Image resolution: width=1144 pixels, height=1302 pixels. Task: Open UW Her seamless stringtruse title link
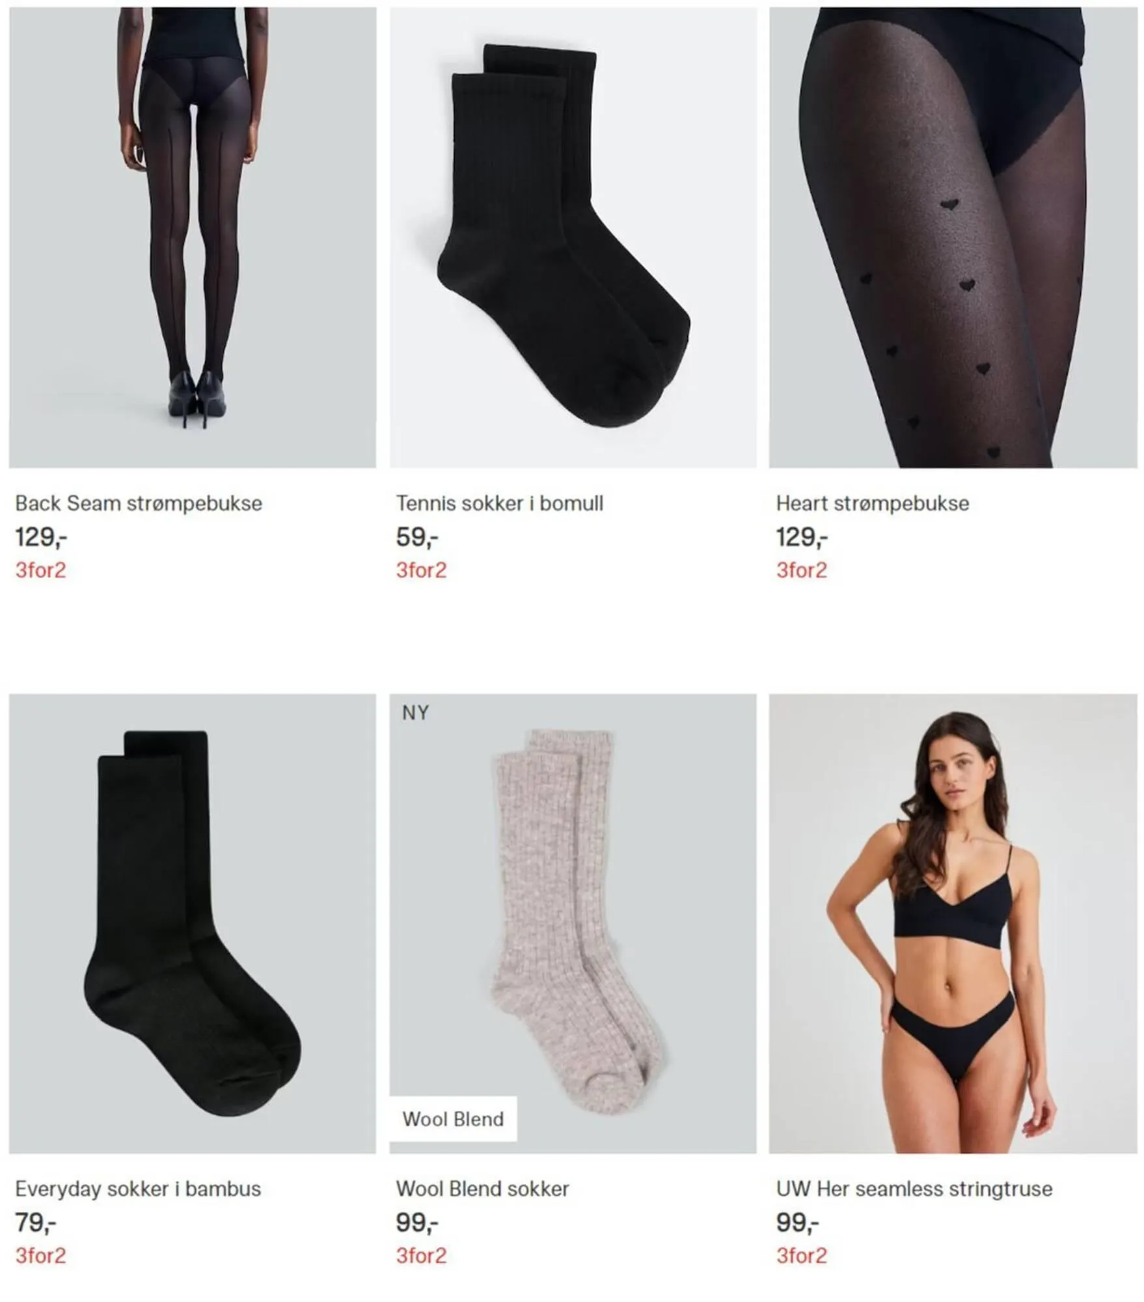(914, 1189)
